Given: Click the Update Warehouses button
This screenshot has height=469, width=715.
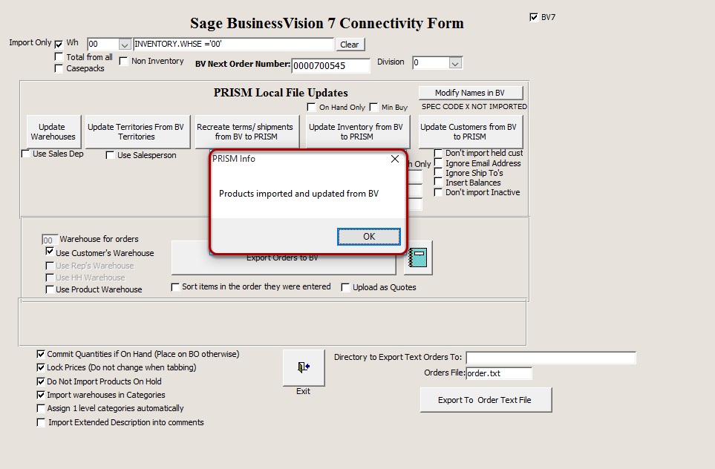Looking at the screenshot, I should (53, 132).
